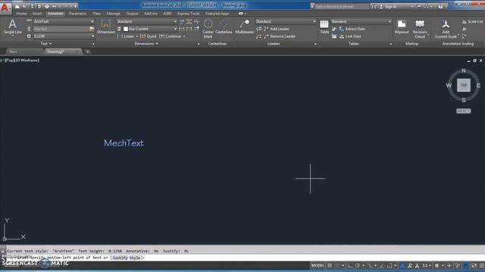Open the Express Tools ribbon tab
The image size is (485, 272).
tap(189, 14)
